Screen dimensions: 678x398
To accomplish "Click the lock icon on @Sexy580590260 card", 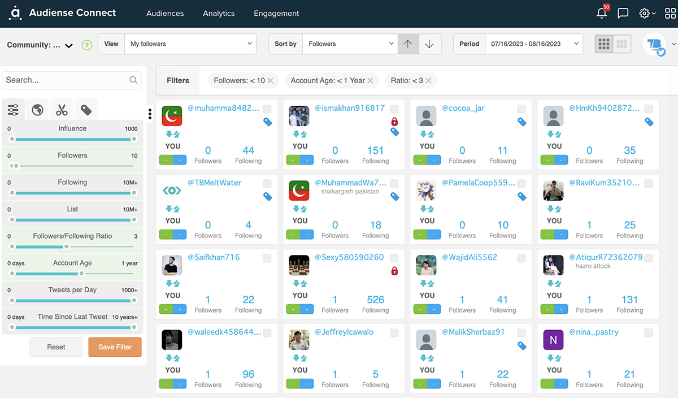I will (394, 271).
